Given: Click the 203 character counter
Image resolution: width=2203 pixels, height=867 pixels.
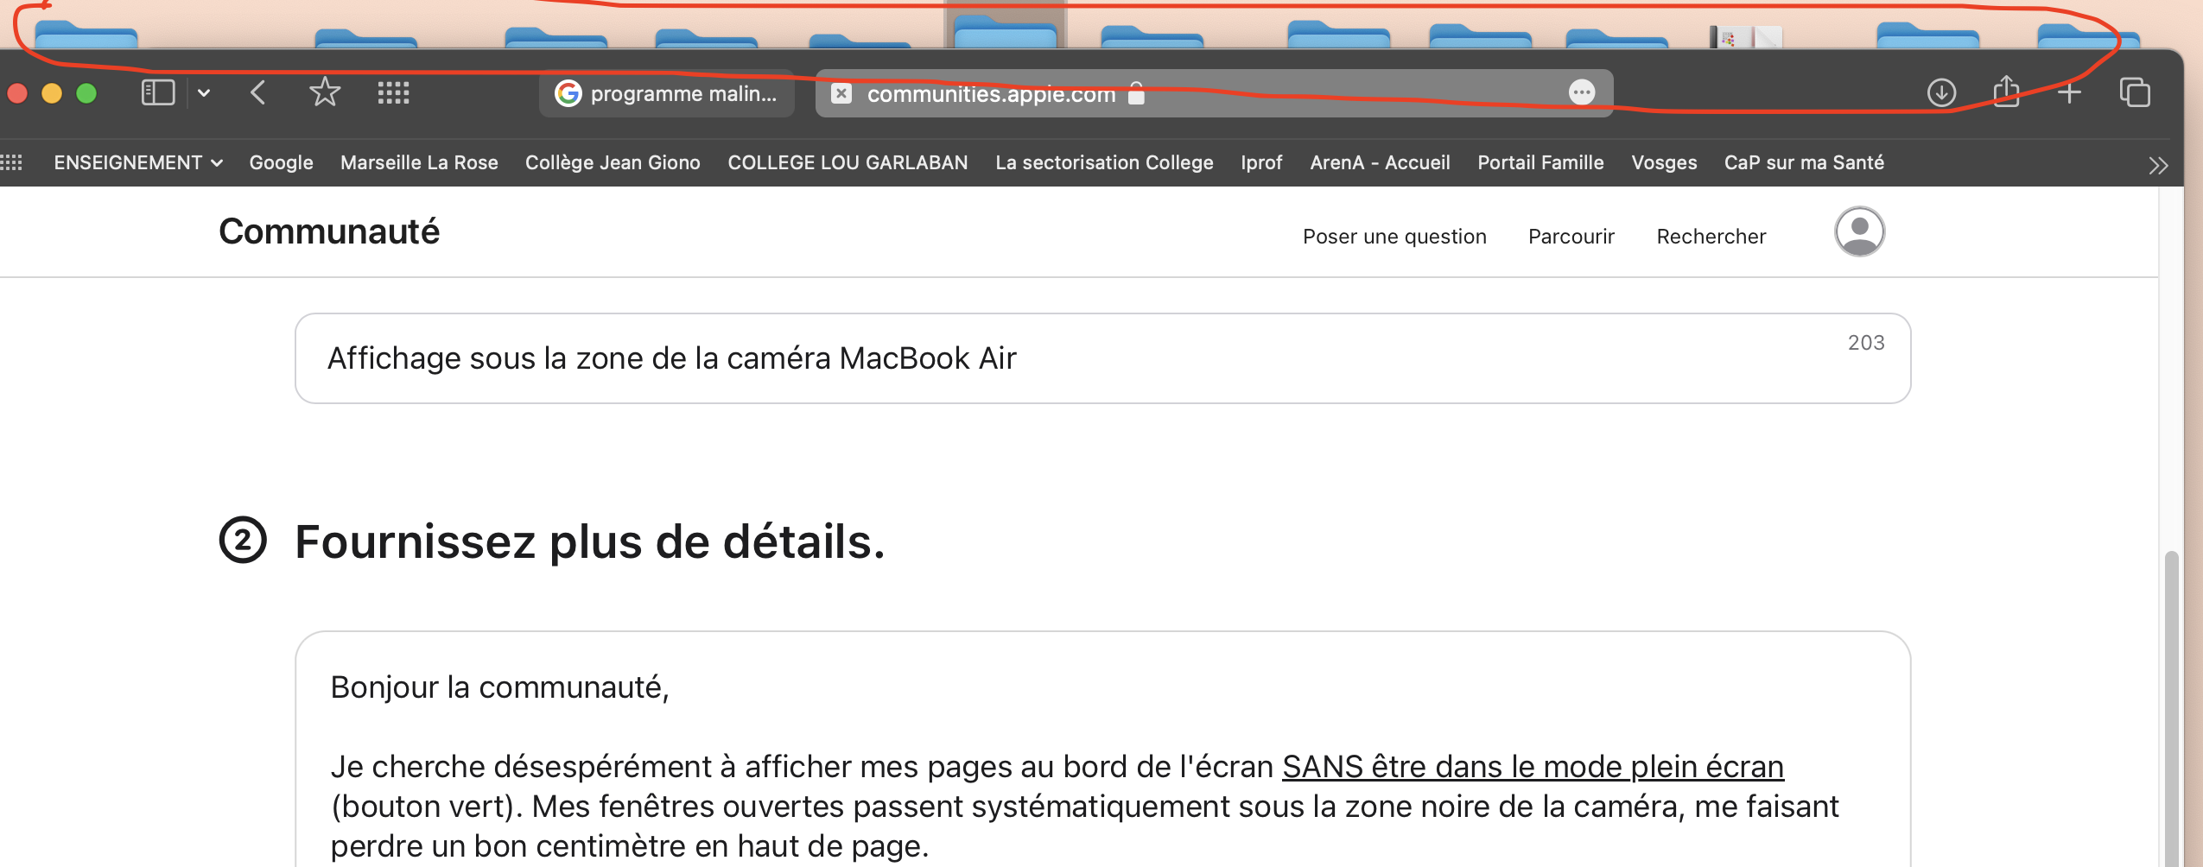Looking at the screenshot, I should point(1866,343).
